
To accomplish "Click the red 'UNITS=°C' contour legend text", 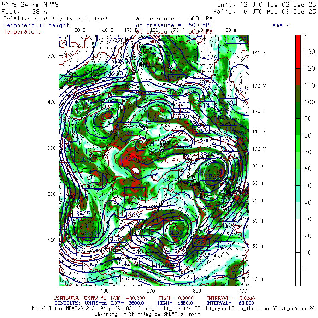I will coord(96,298).
